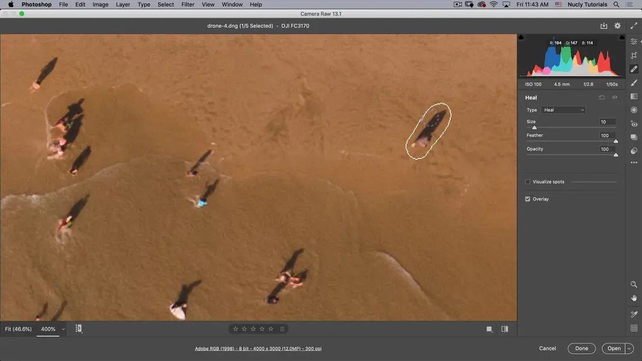
Task: Select the Red Eye removal tool
Action: pos(634,124)
